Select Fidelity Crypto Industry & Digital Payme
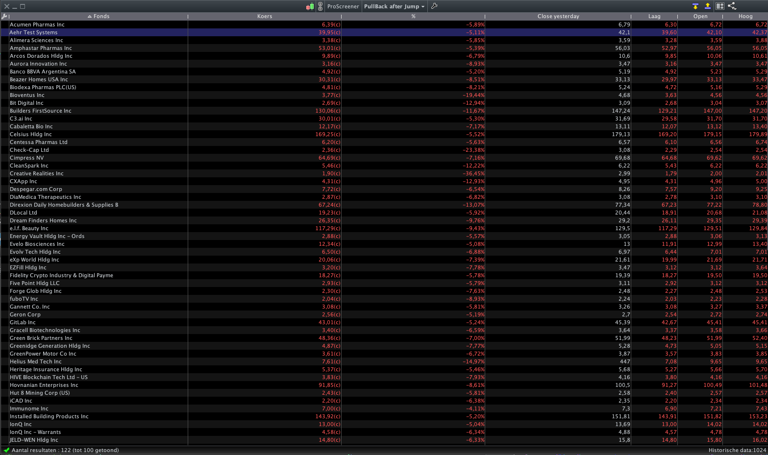 click(x=384, y=275)
